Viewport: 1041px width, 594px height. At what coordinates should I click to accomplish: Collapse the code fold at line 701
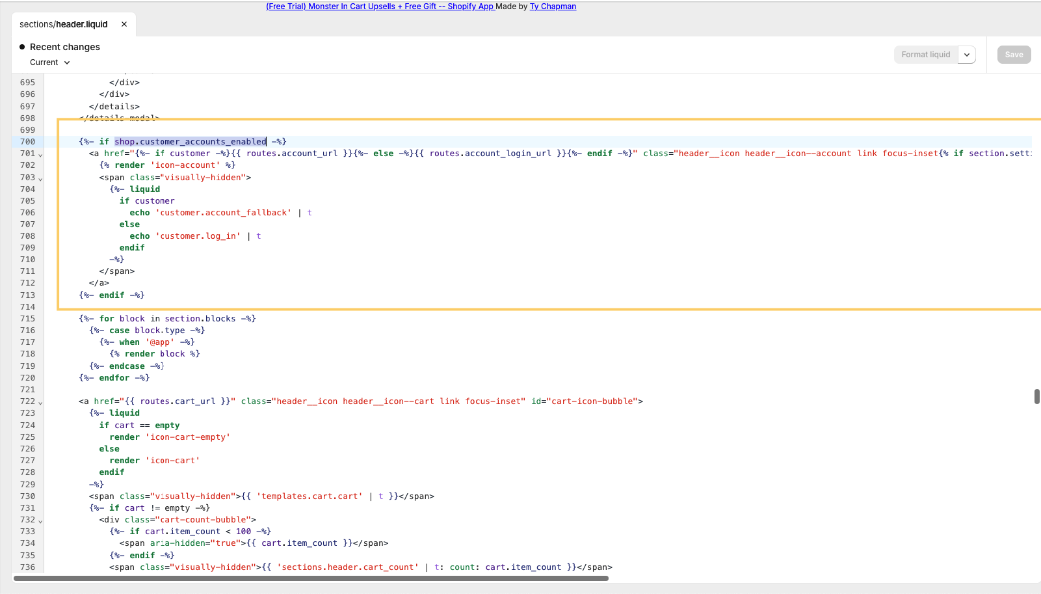40,155
